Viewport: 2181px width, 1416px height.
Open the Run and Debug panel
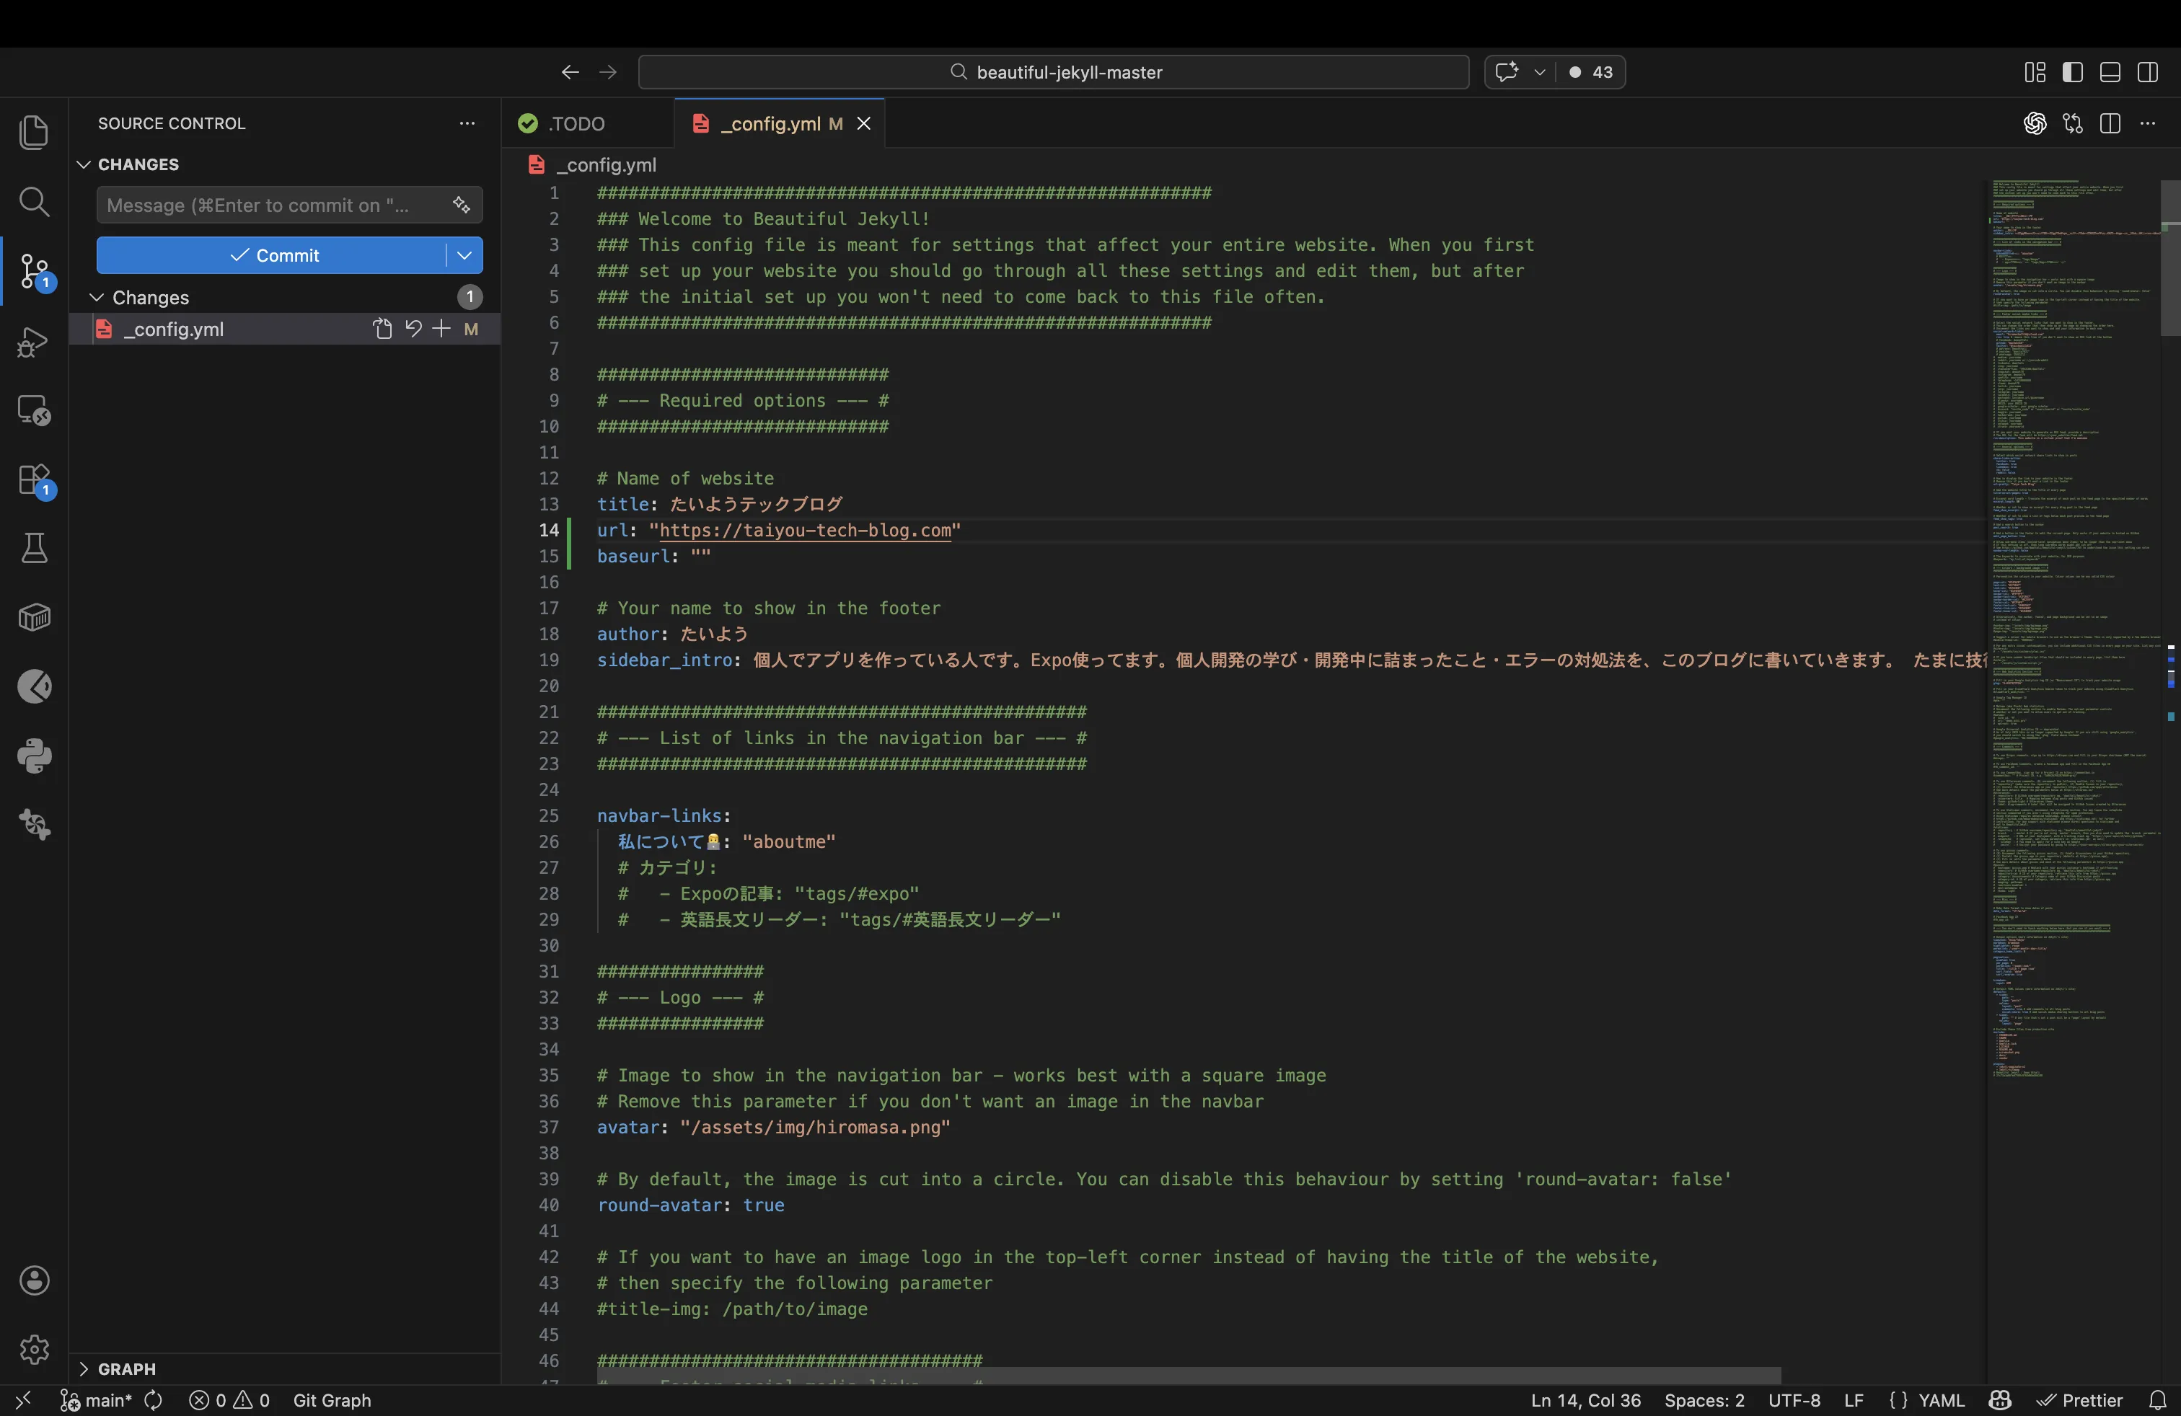click(34, 341)
